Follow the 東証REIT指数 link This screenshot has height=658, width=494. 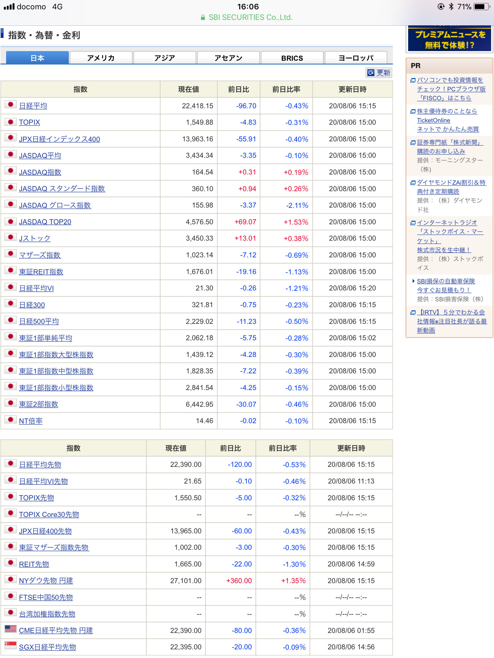tap(41, 272)
